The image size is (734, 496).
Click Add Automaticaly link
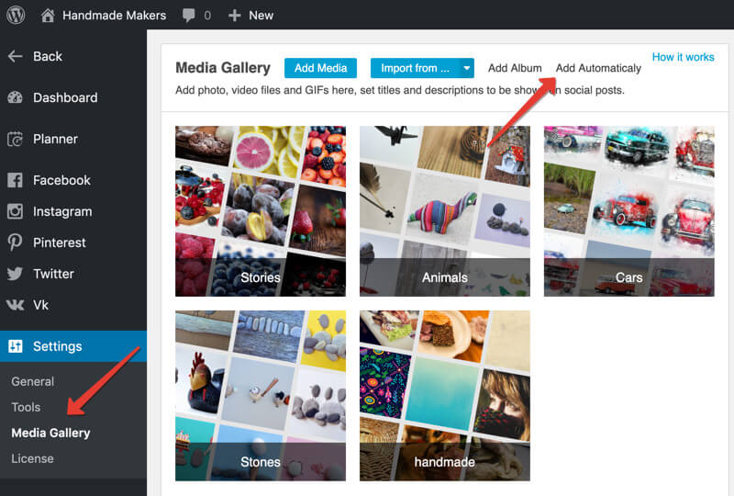point(598,68)
